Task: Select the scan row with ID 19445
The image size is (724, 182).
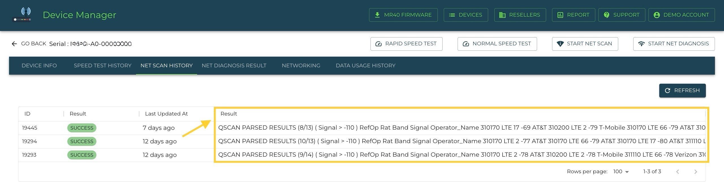Action: coord(30,128)
